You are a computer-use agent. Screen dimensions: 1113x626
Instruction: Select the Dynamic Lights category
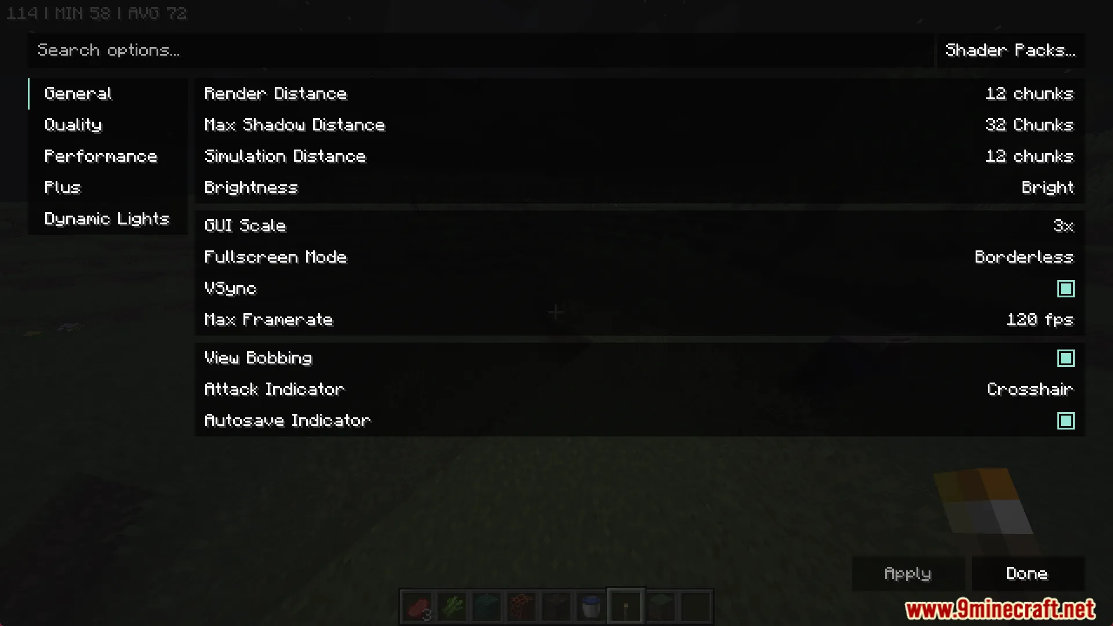pyautogui.click(x=107, y=218)
